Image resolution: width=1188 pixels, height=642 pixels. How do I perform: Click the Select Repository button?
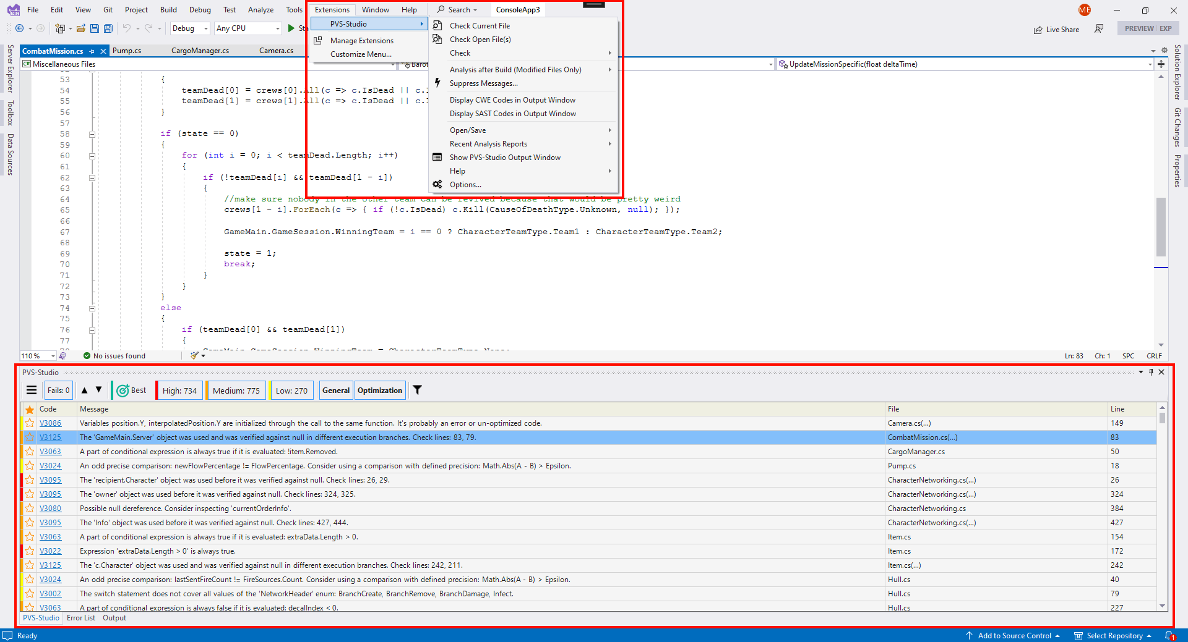point(1113,636)
